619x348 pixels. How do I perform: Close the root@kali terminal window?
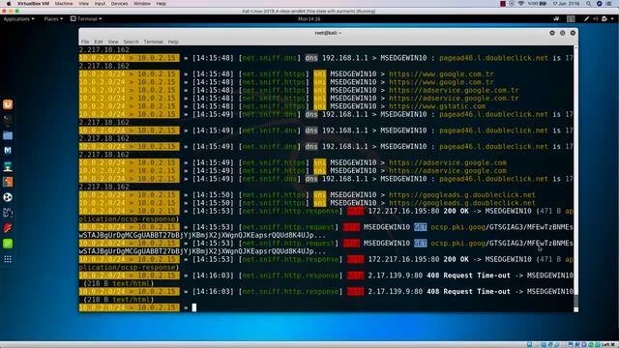point(573,33)
